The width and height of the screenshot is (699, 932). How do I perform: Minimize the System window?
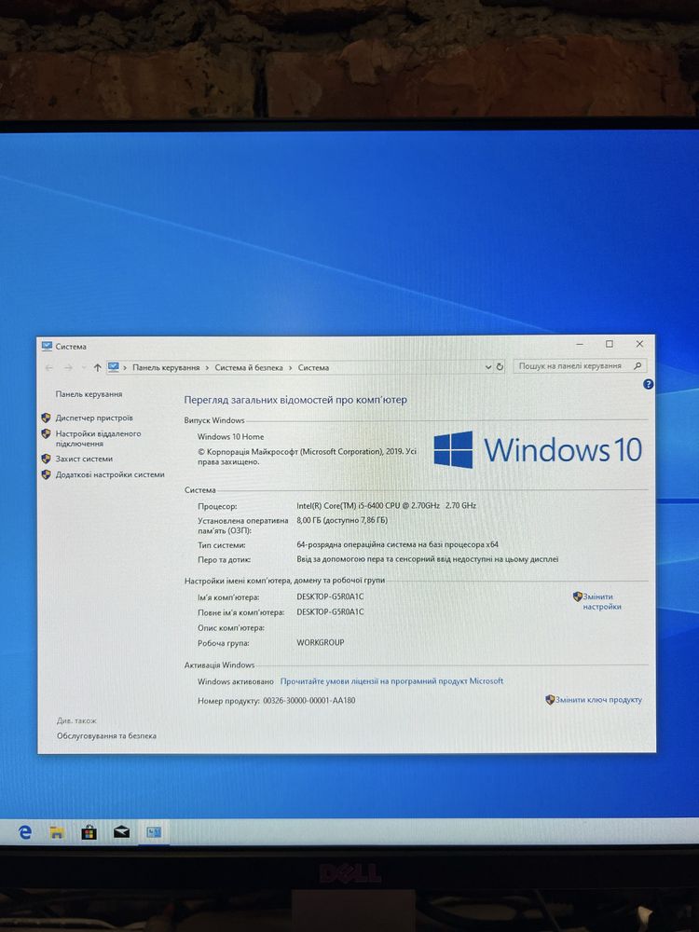point(580,344)
